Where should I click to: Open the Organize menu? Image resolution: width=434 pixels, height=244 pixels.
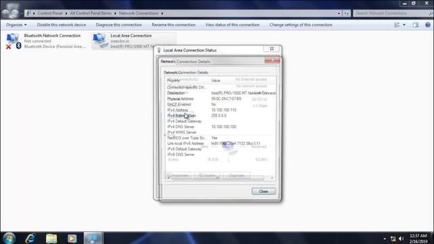(x=16, y=25)
